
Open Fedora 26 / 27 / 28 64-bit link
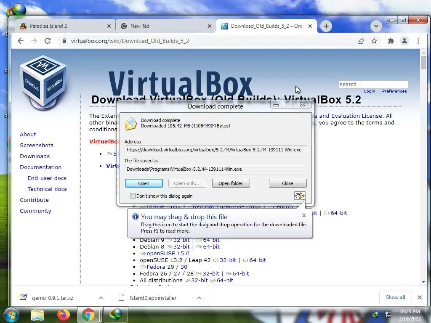(x=240, y=273)
